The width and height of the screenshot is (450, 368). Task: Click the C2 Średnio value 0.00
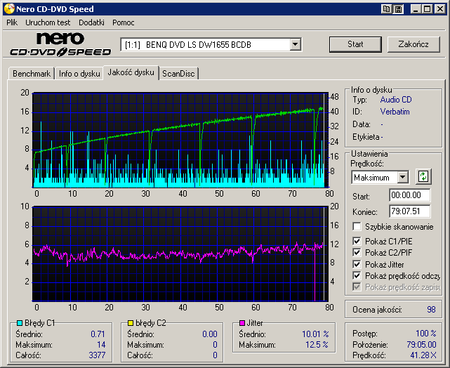coord(210,334)
